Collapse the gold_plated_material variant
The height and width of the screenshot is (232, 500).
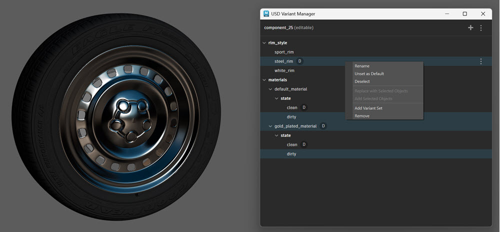click(x=270, y=126)
